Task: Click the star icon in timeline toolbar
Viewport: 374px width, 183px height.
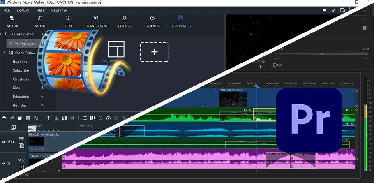Action: 124,118
